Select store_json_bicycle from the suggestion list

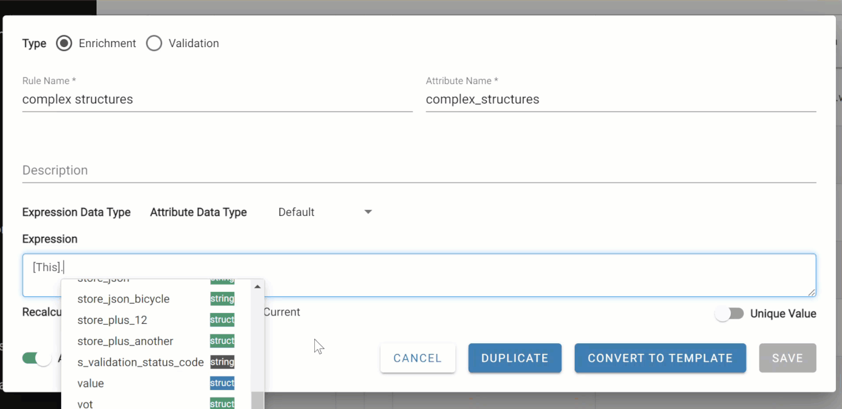123,298
